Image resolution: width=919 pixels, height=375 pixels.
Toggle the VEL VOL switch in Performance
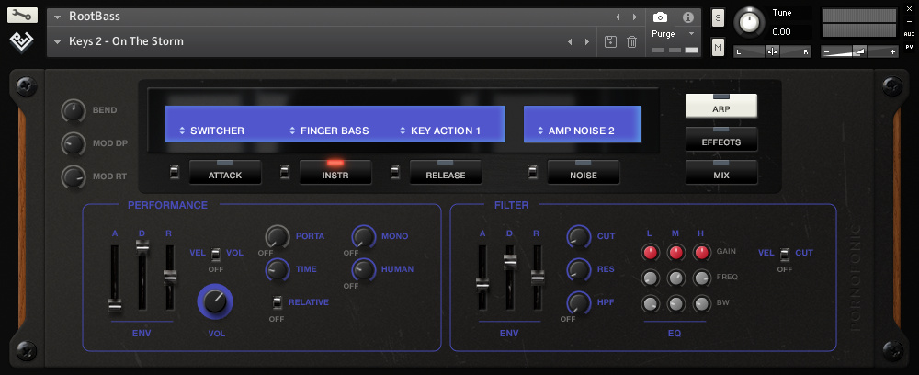(x=216, y=254)
